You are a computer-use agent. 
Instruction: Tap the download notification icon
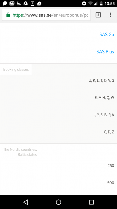click(32, 3)
